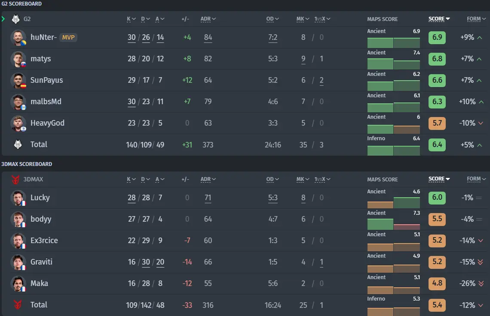Click the green arrow beside G2 header

3,19
